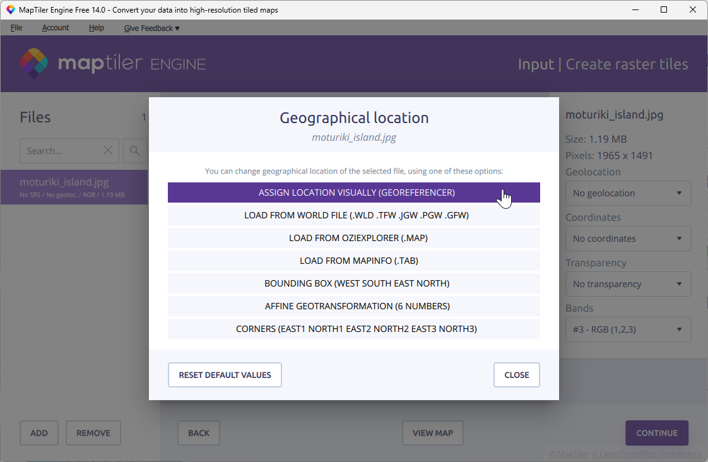This screenshot has width=708, height=462.
Task: Choose Assign Location Visually (Georeferencer) option
Action: click(353, 192)
